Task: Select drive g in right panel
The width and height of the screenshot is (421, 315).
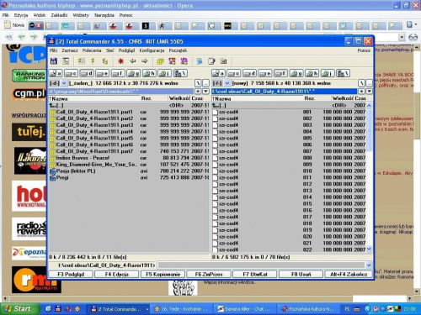Action: pyautogui.click(x=296, y=73)
